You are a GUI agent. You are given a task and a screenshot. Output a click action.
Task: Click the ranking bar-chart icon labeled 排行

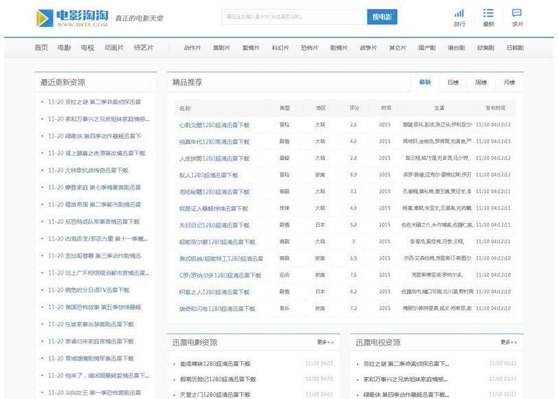click(x=459, y=14)
